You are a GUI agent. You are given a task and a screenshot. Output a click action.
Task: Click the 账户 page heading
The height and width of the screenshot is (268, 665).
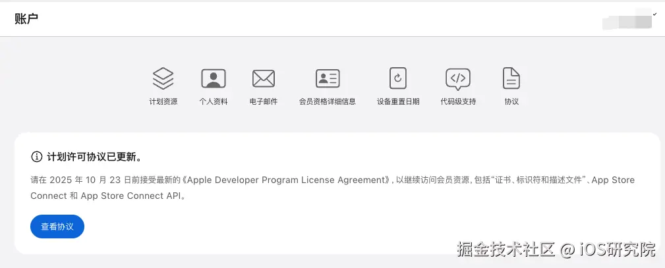tap(27, 19)
